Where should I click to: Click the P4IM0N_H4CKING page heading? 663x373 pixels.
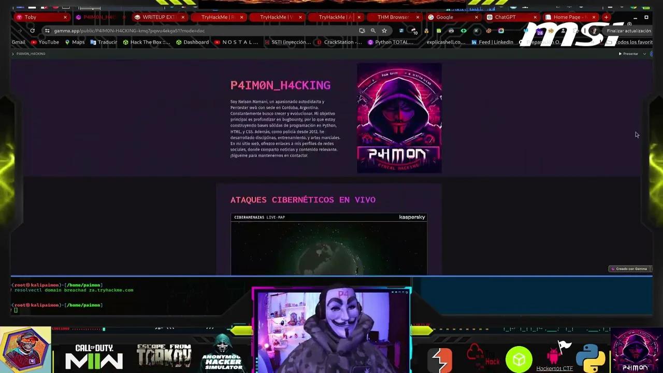click(x=280, y=85)
